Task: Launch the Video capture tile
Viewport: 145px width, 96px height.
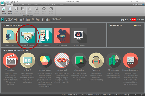Action: [62, 35]
